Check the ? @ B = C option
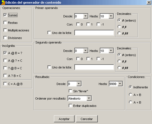Image resolution: width=152 pixels, height=124 pixels. pos(5,68)
